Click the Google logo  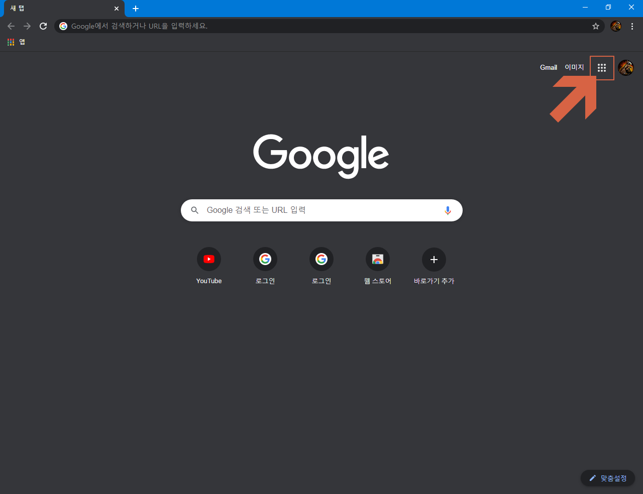(321, 156)
